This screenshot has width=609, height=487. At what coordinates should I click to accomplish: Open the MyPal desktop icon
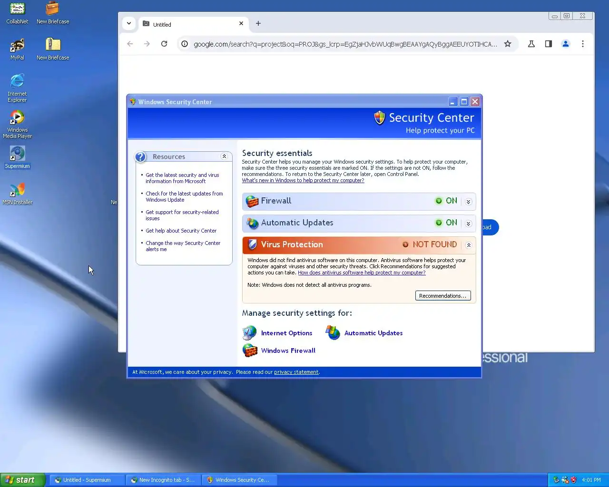[17, 49]
